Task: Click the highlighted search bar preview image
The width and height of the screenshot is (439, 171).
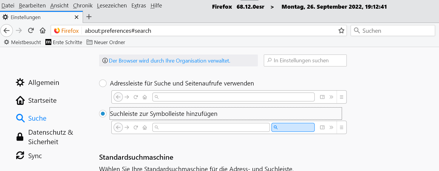Action: click(x=229, y=127)
